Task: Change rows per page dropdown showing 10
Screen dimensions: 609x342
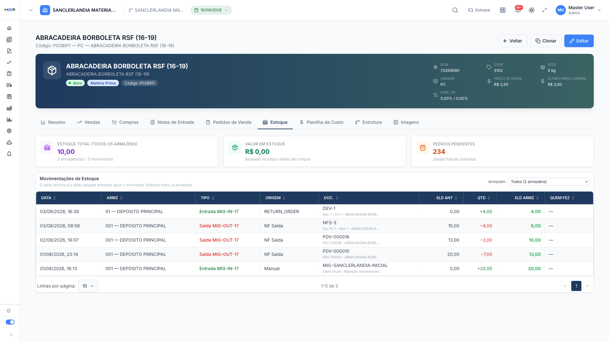Action: click(88, 286)
